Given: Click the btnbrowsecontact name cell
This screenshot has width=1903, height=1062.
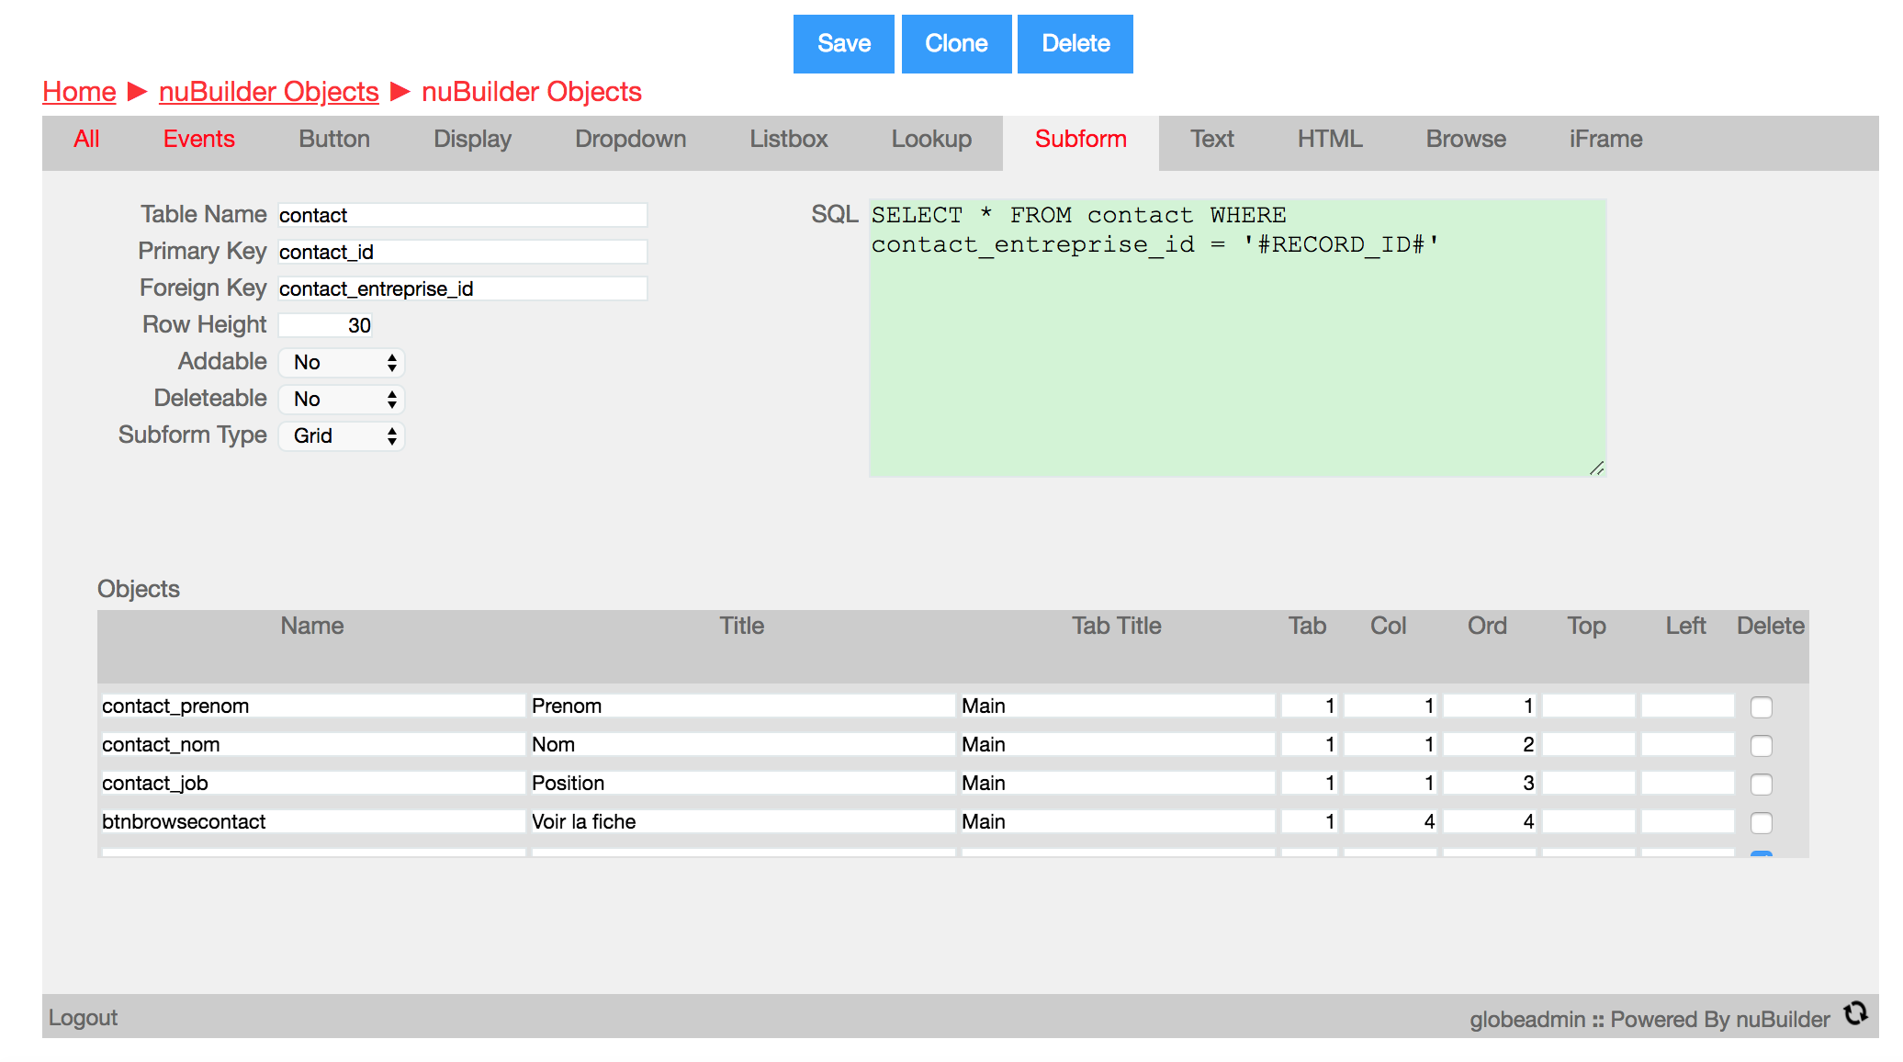Looking at the screenshot, I should click(x=313, y=821).
